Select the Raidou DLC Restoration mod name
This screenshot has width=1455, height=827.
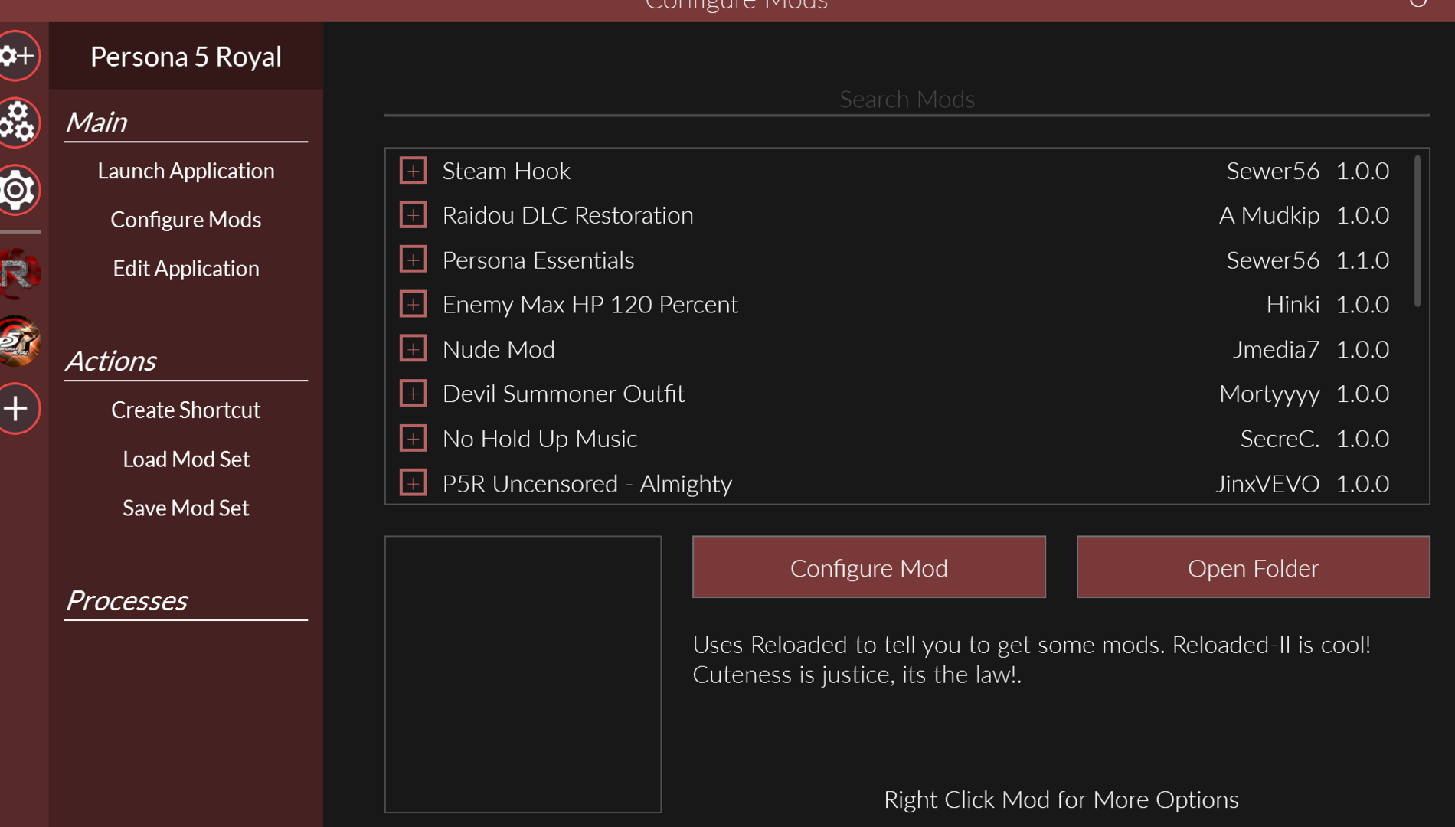pyautogui.click(x=567, y=215)
